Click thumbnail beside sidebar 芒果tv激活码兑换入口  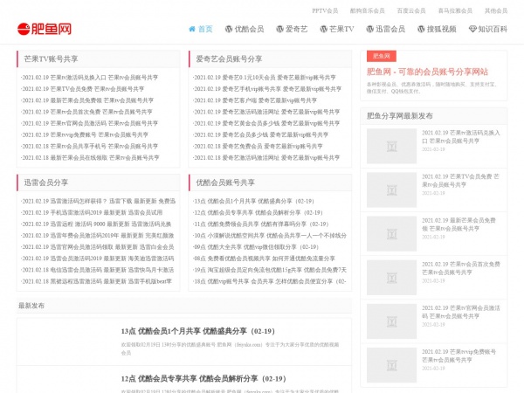391,146
